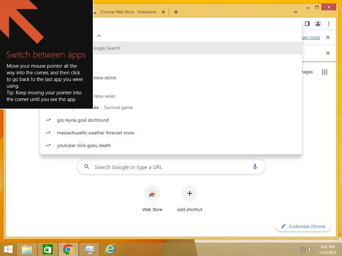Image resolution: width=342 pixels, height=256 pixels.
Task: Toggle the Chrome side panel icon
Action: pyautogui.click(x=307, y=24)
